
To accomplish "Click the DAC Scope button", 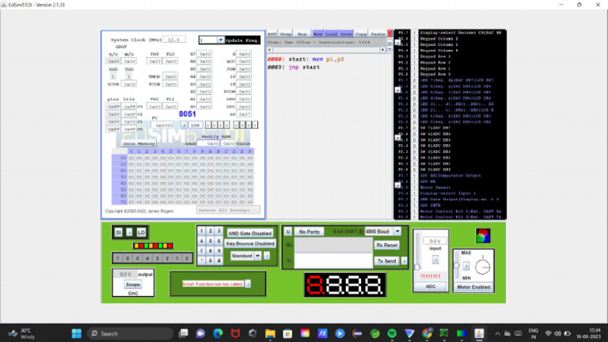I will point(132,283).
